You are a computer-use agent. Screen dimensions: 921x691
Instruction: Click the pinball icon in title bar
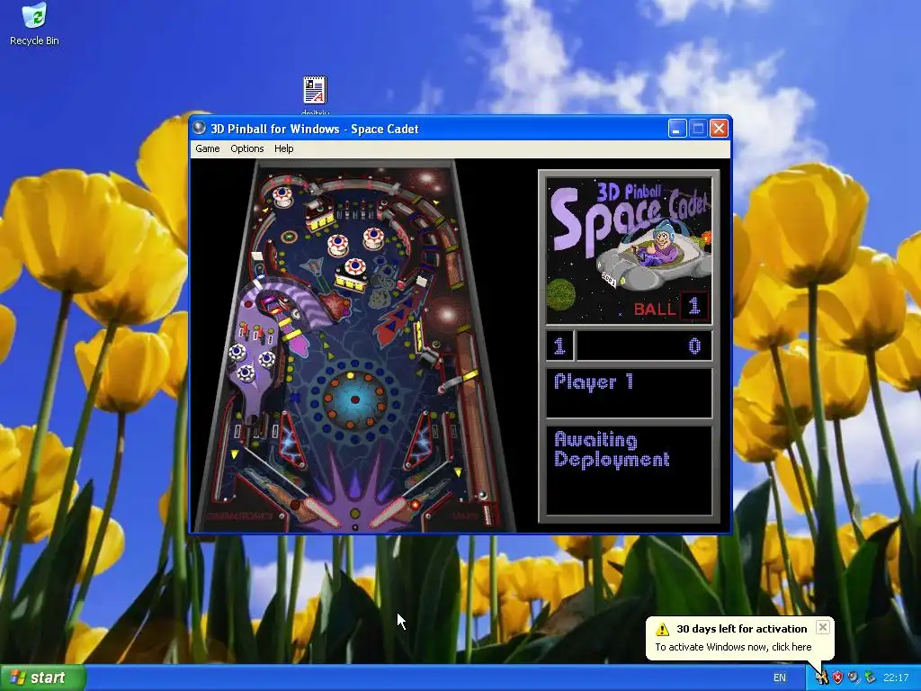pos(200,128)
